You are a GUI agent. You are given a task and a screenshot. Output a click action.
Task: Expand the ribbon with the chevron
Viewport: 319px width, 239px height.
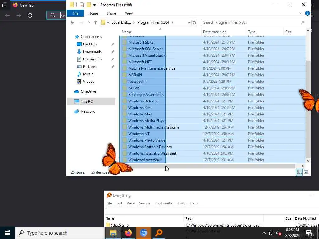[301, 13]
